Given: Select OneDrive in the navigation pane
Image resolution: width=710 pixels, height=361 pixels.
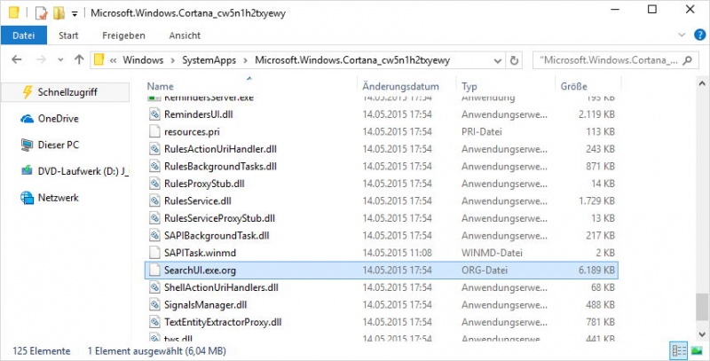Looking at the screenshot, I should click(x=50, y=119).
